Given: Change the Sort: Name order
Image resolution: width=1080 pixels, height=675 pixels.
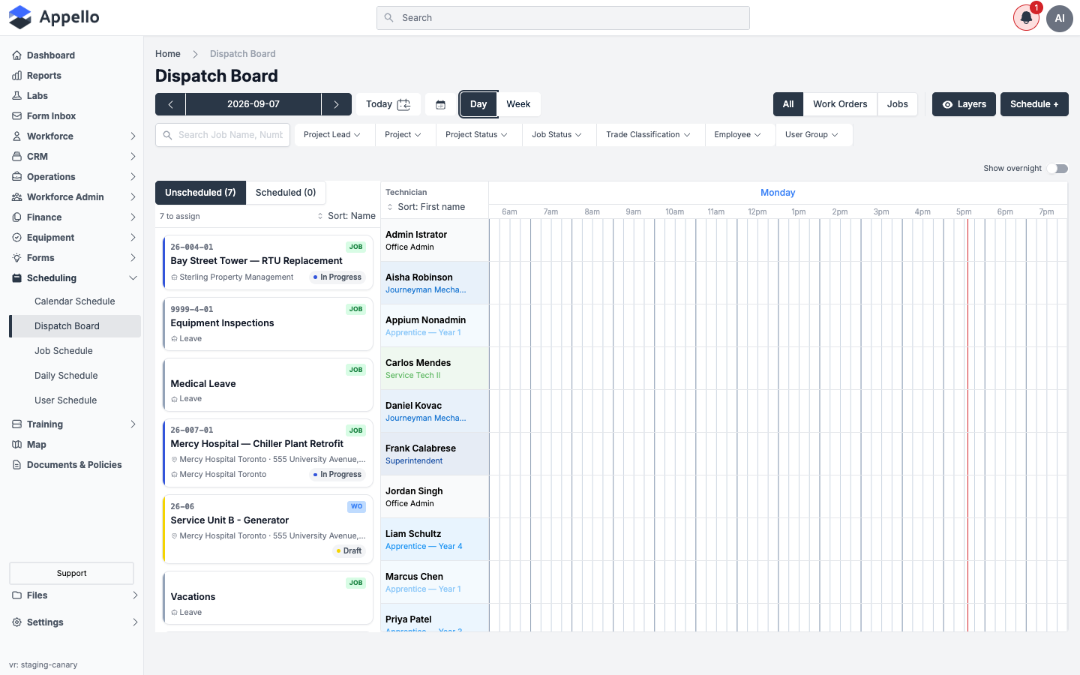Looking at the screenshot, I should [x=346, y=216].
